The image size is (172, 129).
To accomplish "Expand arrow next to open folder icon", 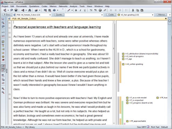I will [40, 10].
